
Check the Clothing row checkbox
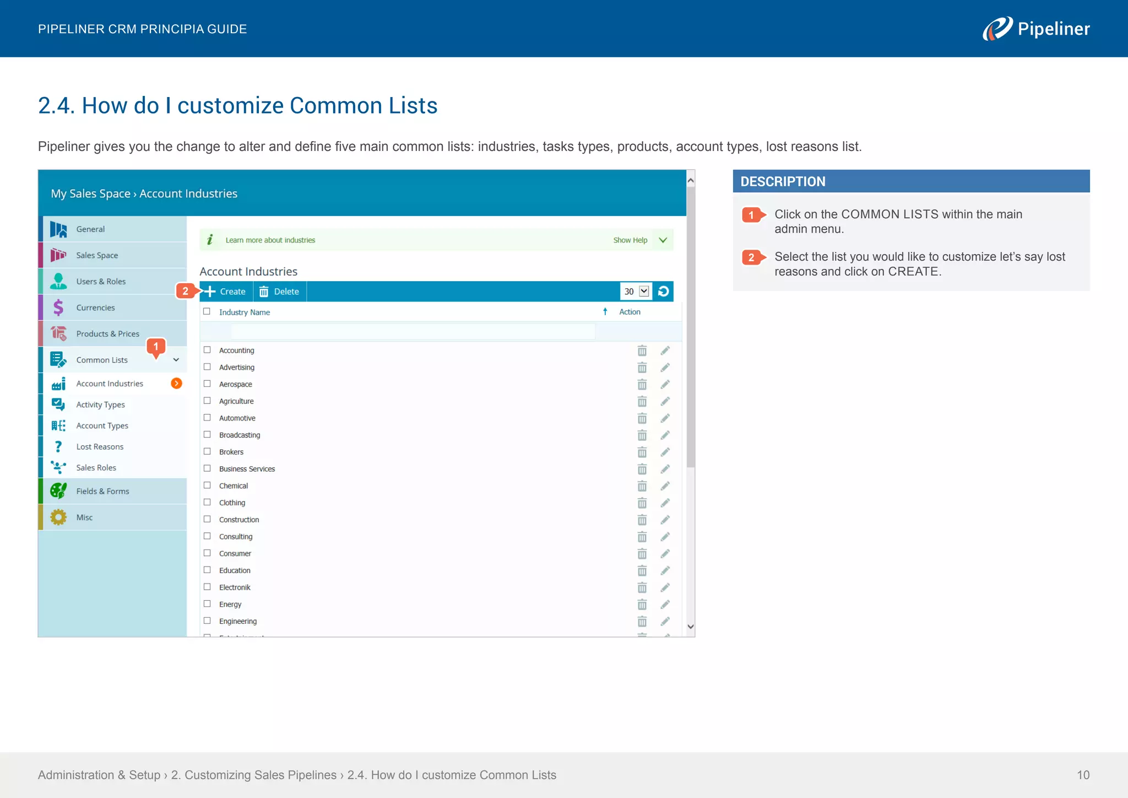(207, 503)
